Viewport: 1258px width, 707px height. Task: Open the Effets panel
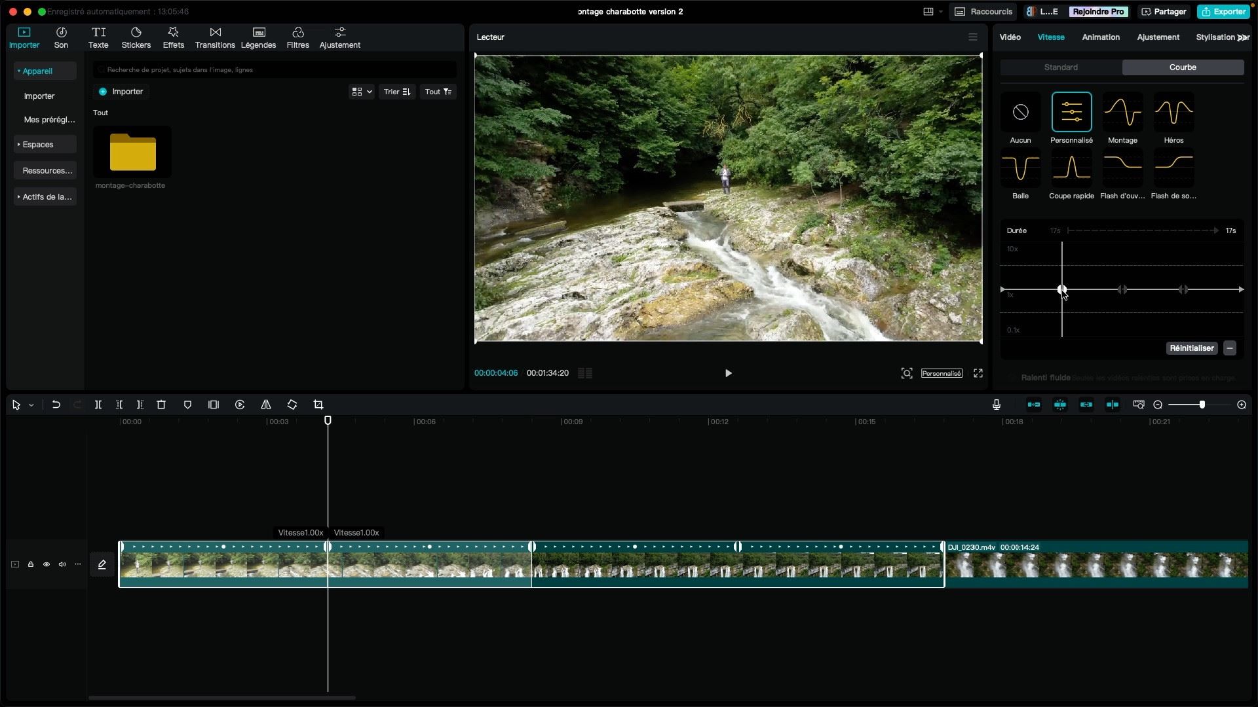[x=173, y=38]
